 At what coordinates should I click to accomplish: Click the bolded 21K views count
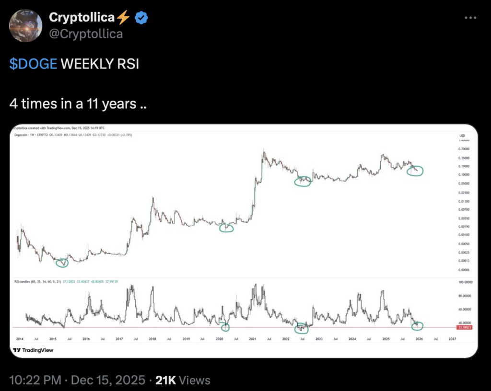(x=165, y=379)
